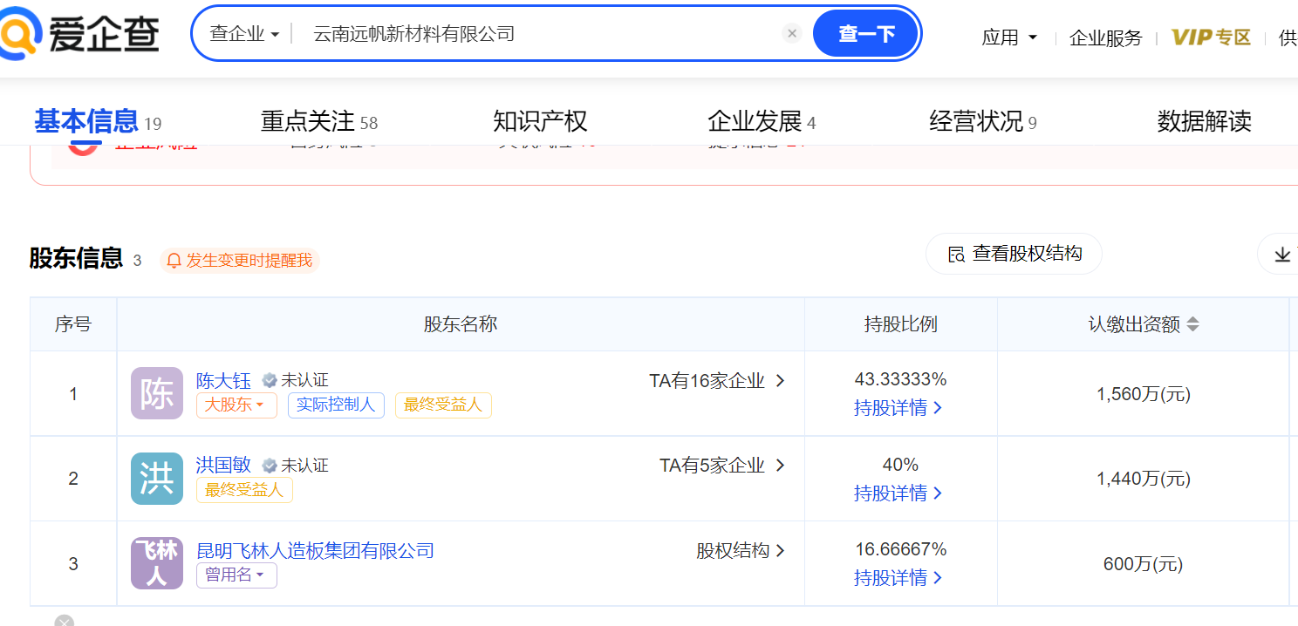Click the 洪 avatar for 洪国敏
This screenshot has height=626, width=1298.
click(x=157, y=479)
